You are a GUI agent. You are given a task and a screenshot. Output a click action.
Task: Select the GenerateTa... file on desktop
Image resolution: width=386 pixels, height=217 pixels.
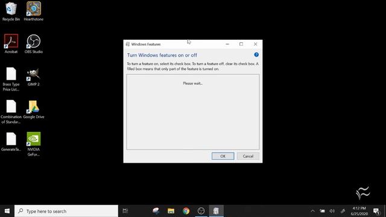pyautogui.click(x=11, y=142)
